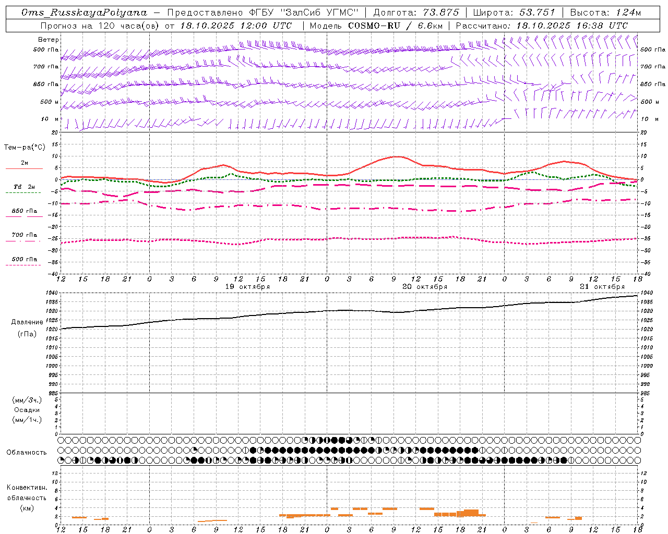Click the "Рассчитано: 18.10.2025 16:38 UTC" text
This screenshot has height=534, width=668.
[x=542, y=25]
